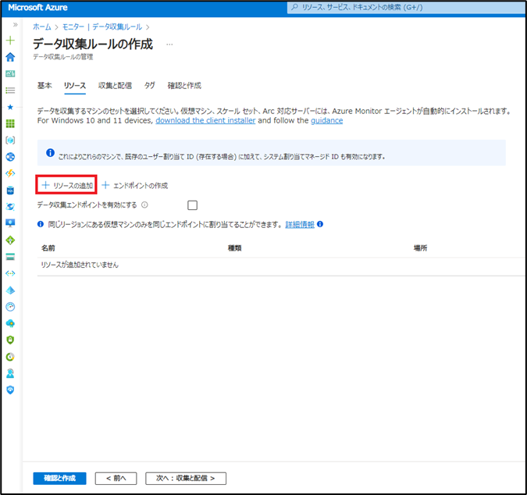
Task: Open Resource groups cube-in-brackets icon
Action: pyautogui.click(x=10, y=140)
